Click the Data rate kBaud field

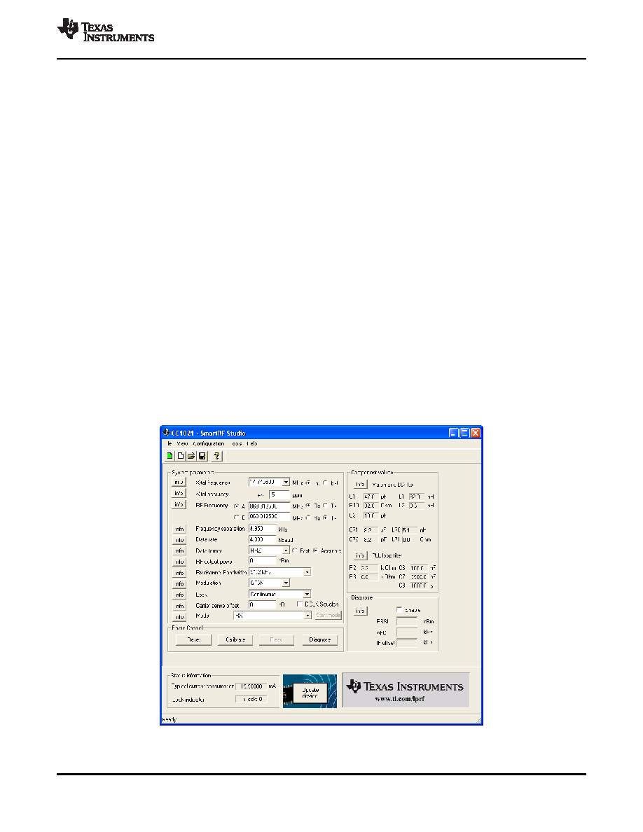263,540
